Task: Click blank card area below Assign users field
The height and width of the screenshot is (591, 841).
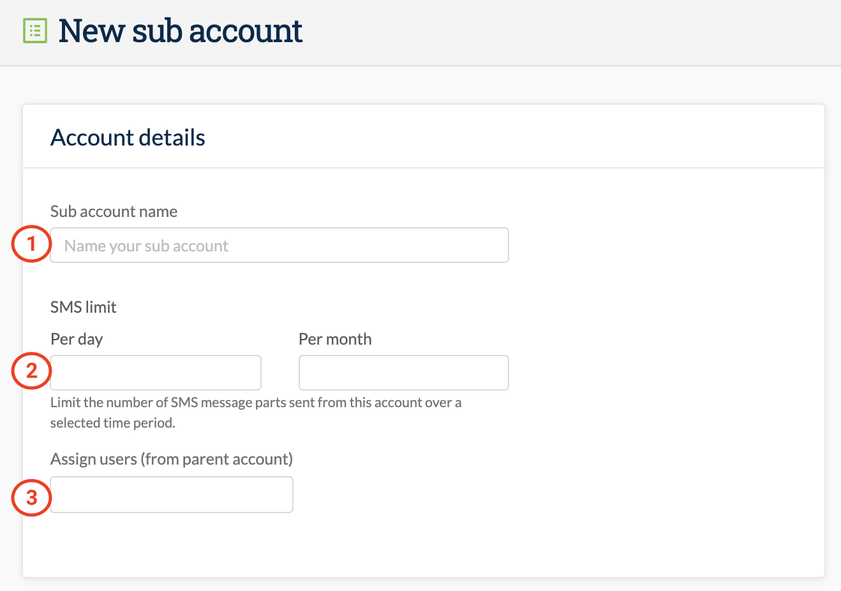Action: (421, 546)
